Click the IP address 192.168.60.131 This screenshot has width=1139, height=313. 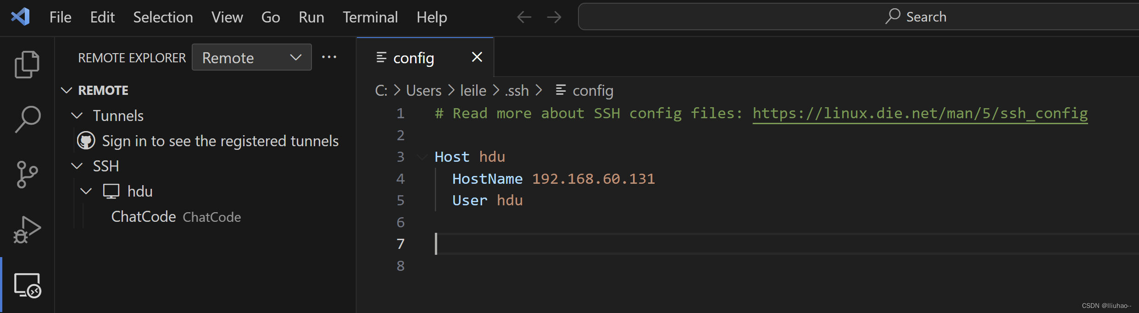(x=594, y=179)
